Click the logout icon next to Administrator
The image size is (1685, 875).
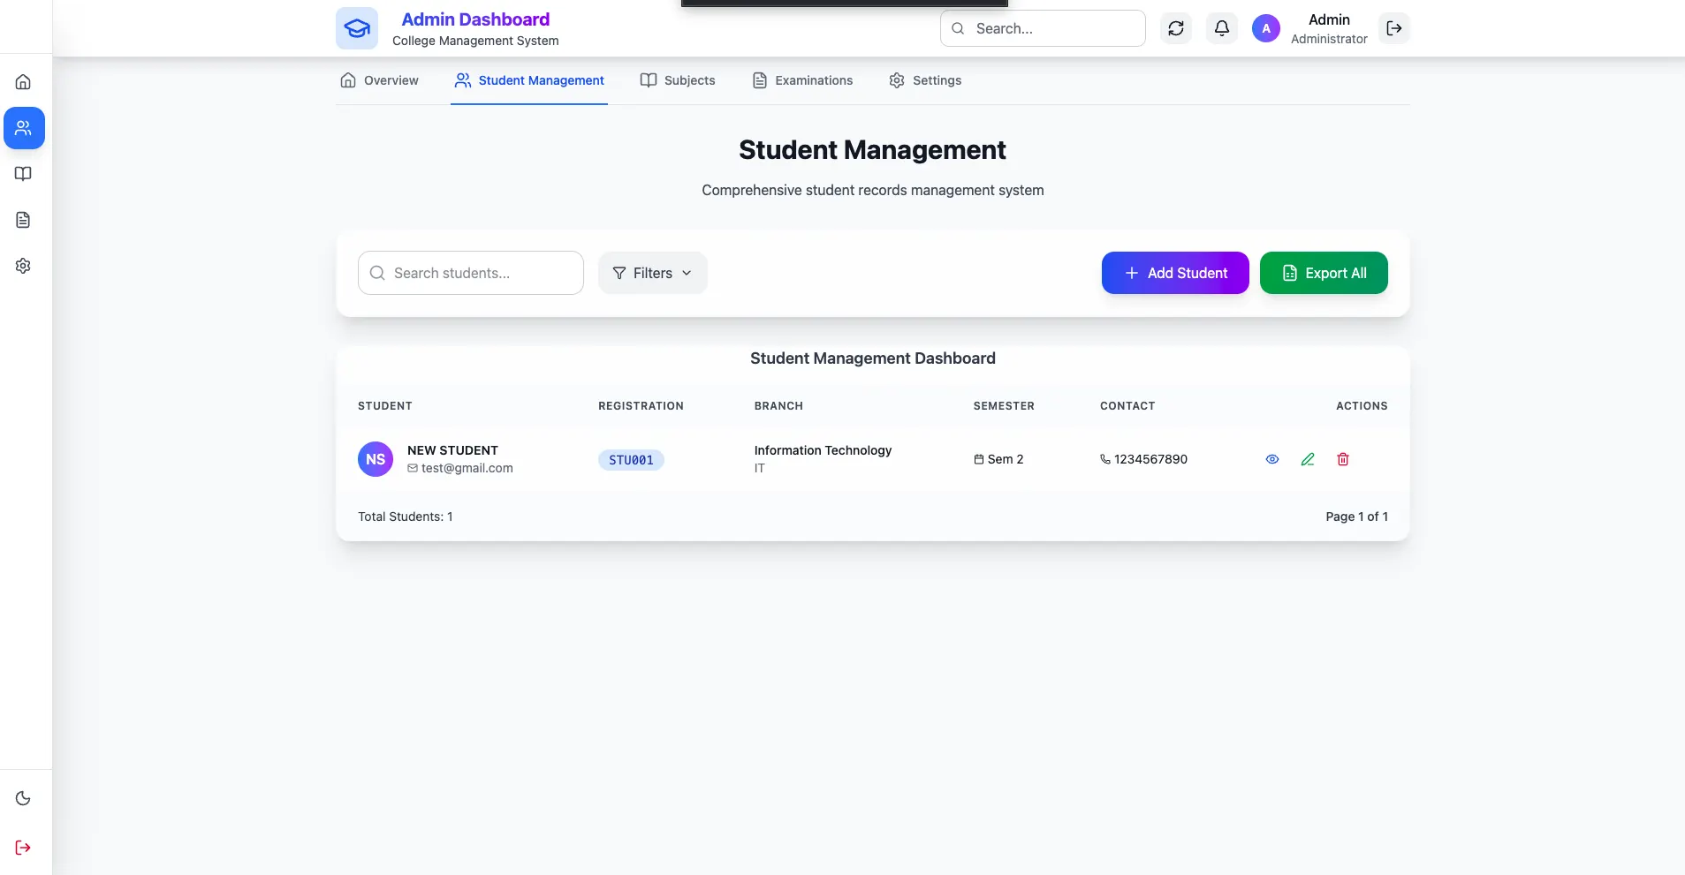tap(1394, 28)
